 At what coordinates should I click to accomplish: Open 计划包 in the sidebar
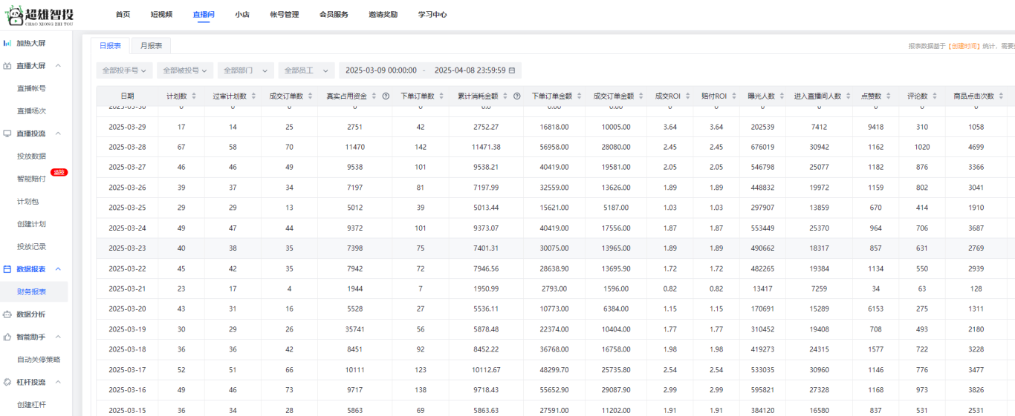pyautogui.click(x=27, y=202)
